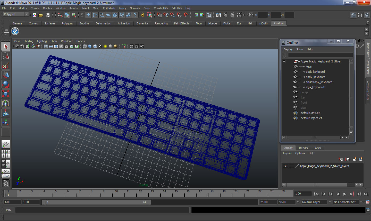Open the Render tab in Layer Editor
The image size is (371, 221).
[x=303, y=148]
